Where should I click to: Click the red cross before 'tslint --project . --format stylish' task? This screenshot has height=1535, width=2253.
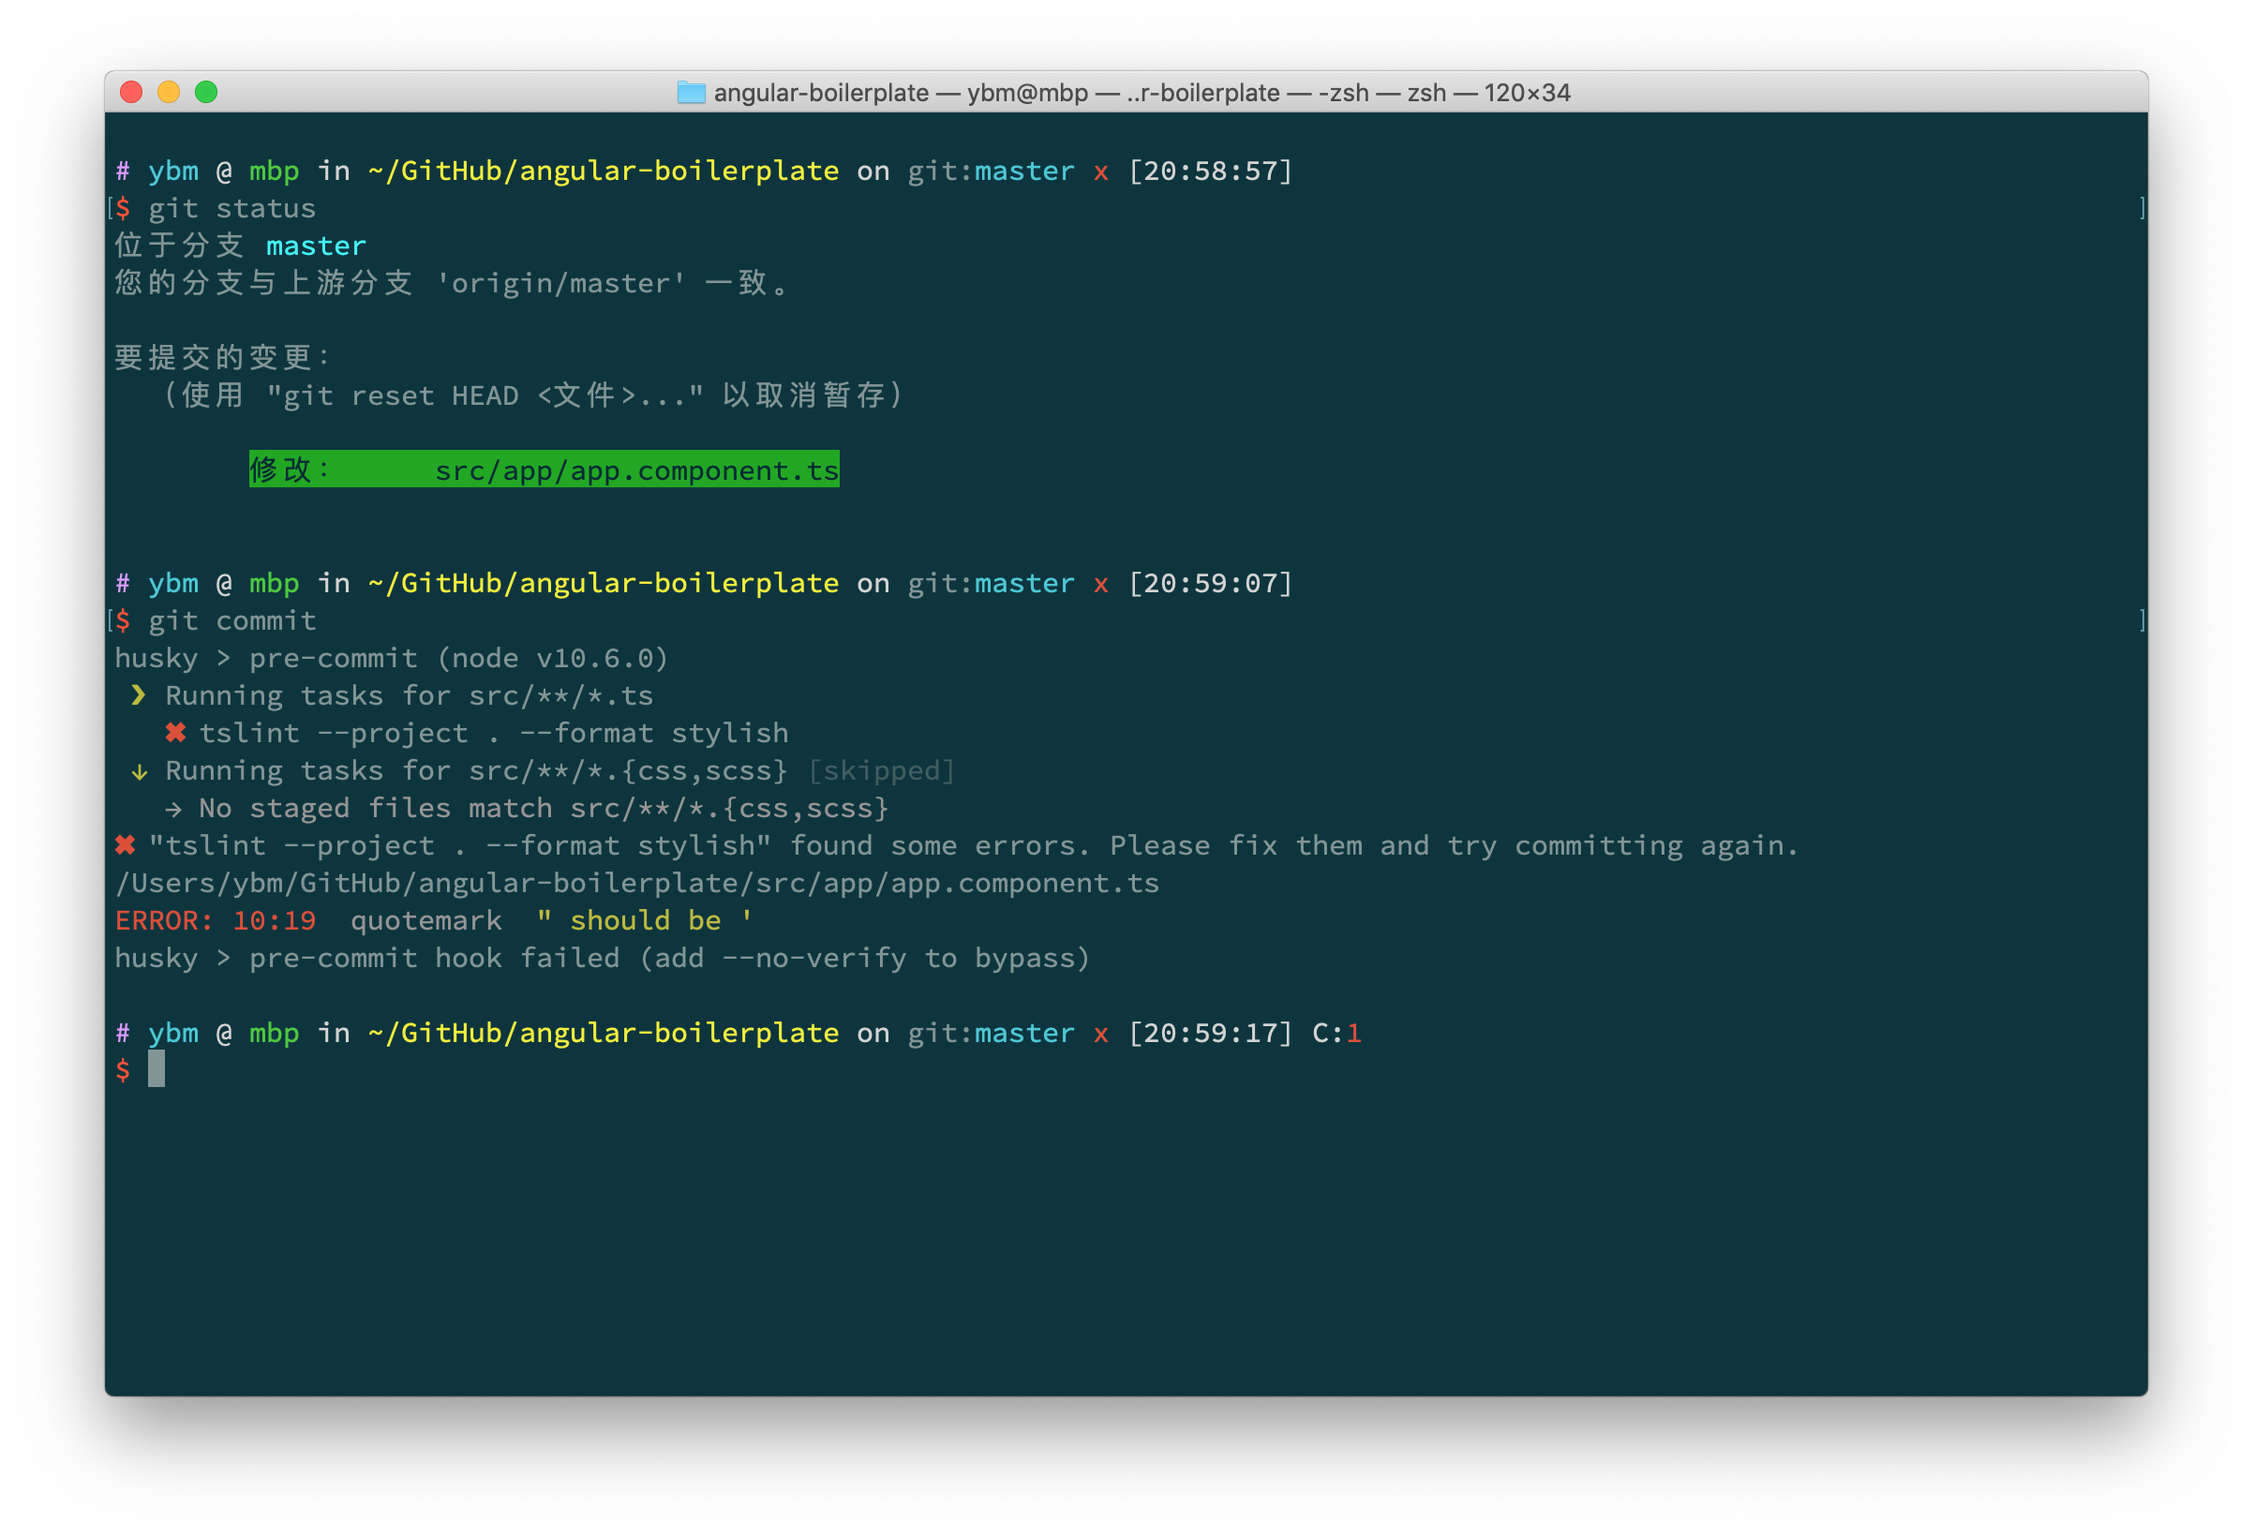point(175,733)
